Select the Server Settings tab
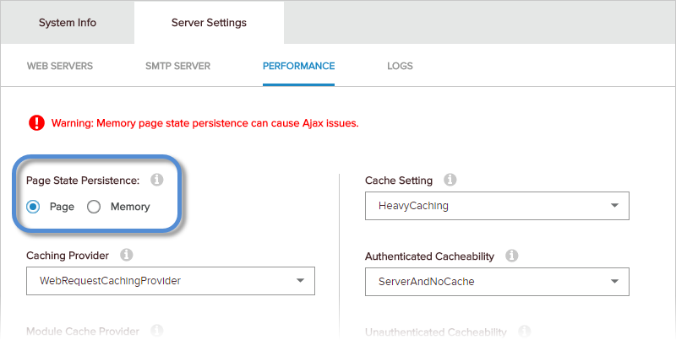The height and width of the screenshot is (340, 676). [x=209, y=23]
